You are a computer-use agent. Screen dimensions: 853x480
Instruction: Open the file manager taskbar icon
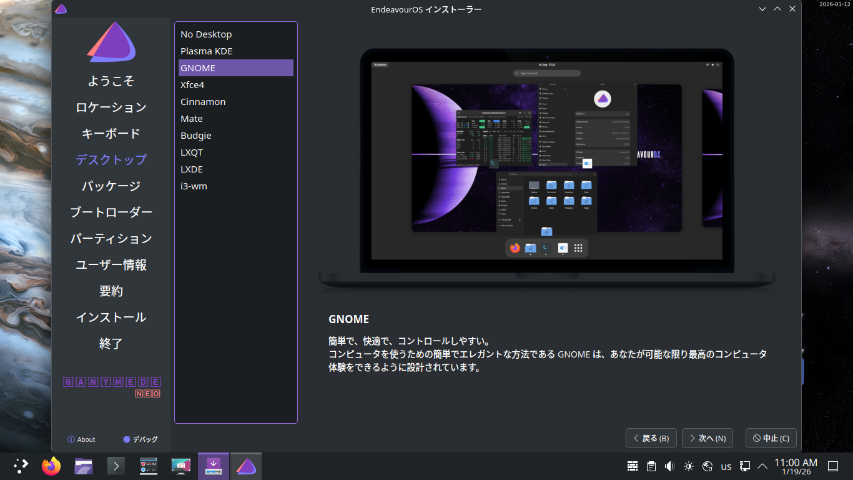[84, 466]
